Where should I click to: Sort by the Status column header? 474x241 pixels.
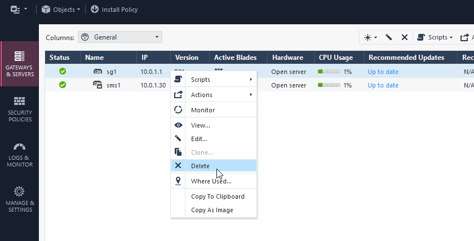(63, 58)
